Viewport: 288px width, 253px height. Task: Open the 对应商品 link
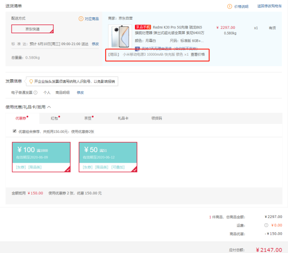click(x=92, y=19)
